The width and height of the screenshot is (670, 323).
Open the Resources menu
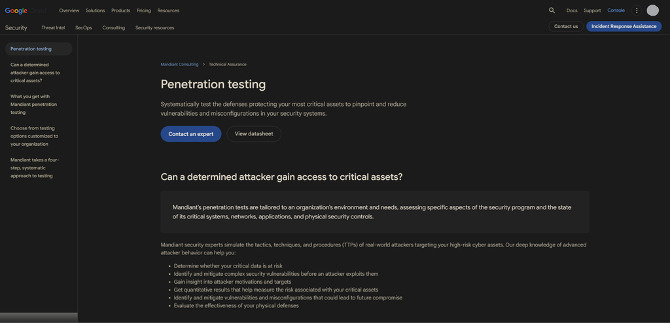click(x=168, y=10)
